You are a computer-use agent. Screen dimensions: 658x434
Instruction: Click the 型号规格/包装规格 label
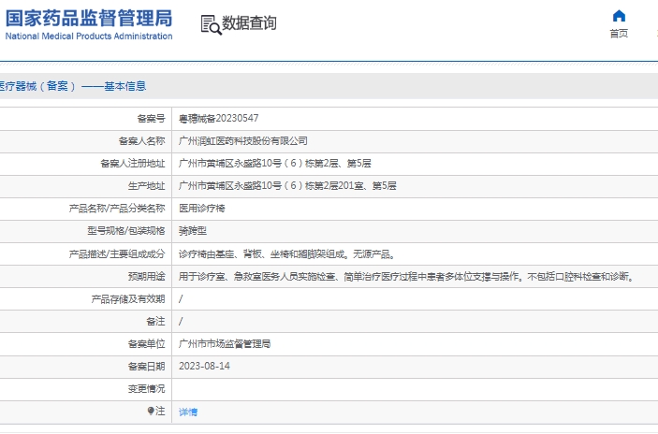coord(126,231)
